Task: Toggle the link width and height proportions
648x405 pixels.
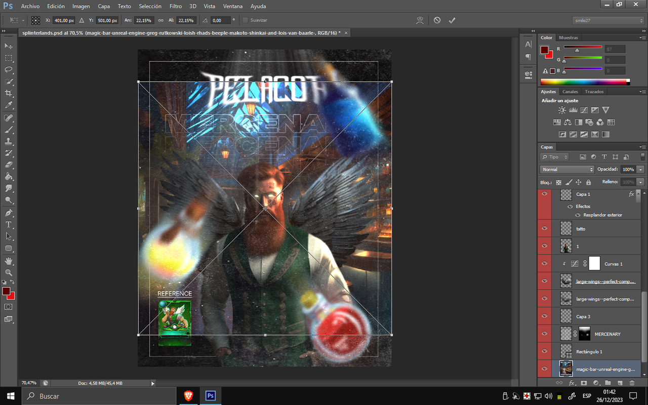Action: [160, 20]
